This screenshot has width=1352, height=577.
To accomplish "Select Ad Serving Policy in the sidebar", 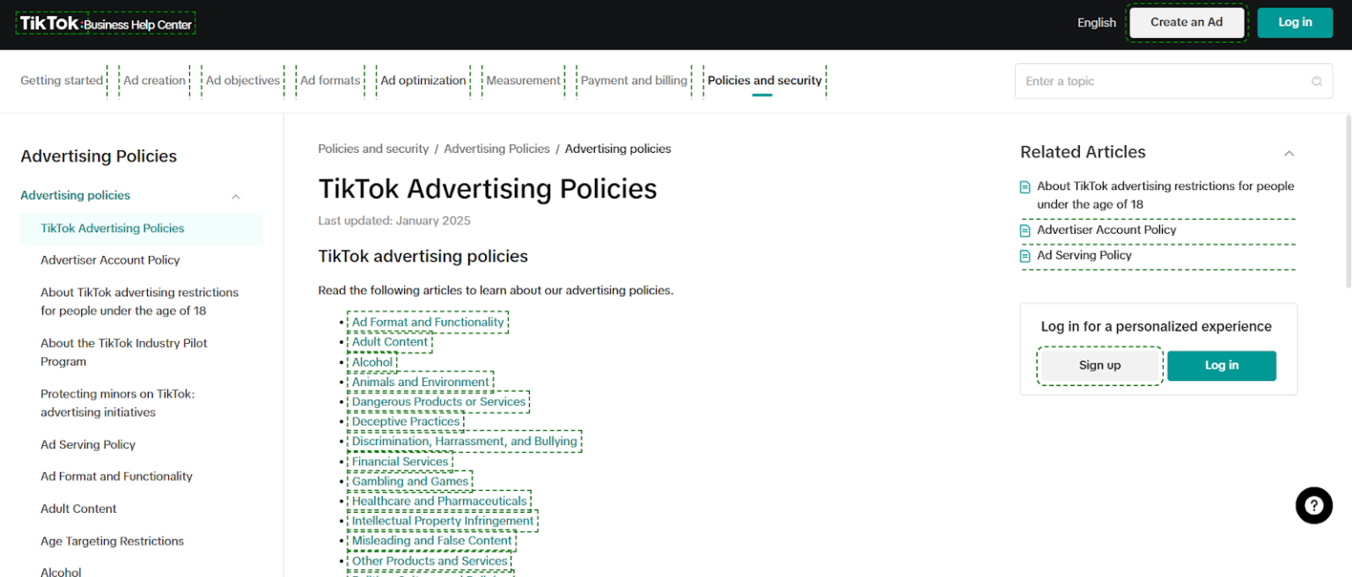I will (x=88, y=445).
